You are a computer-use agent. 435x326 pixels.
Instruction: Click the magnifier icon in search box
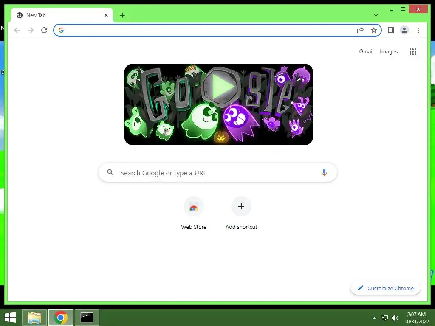(110, 172)
